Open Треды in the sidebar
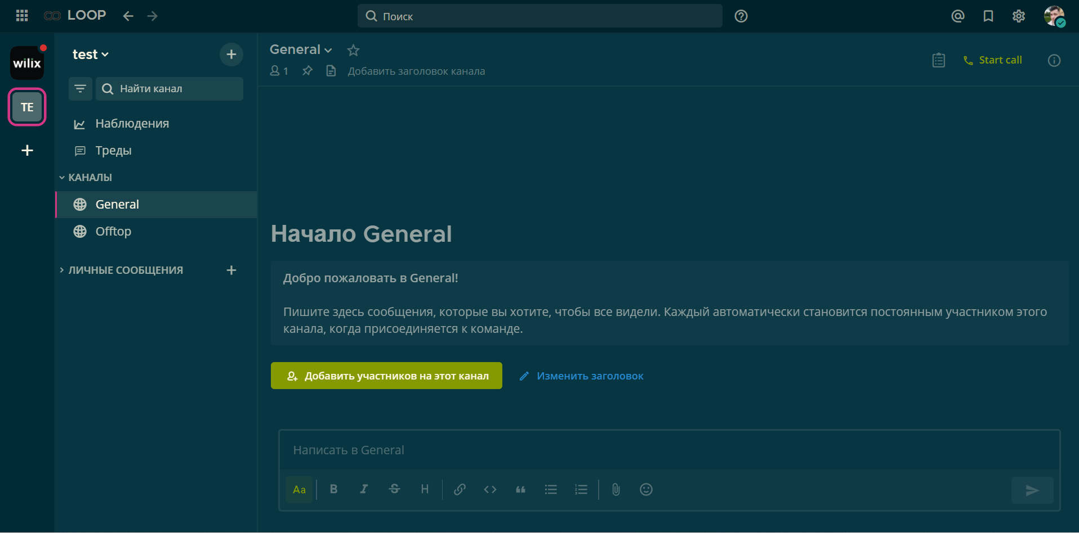This screenshot has height=533, width=1079. pyautogui.click(x=113, y=150)
